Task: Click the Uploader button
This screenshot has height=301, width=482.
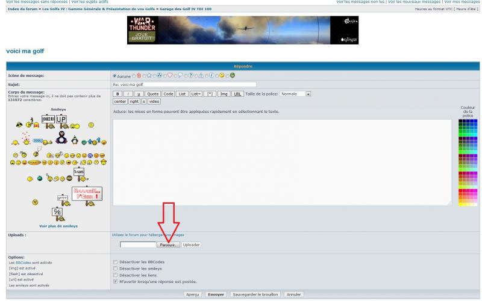Action: pos(191,245)
